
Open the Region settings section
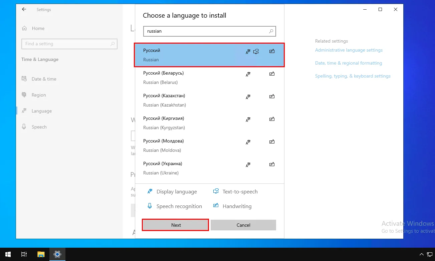(x=39, y=95)
